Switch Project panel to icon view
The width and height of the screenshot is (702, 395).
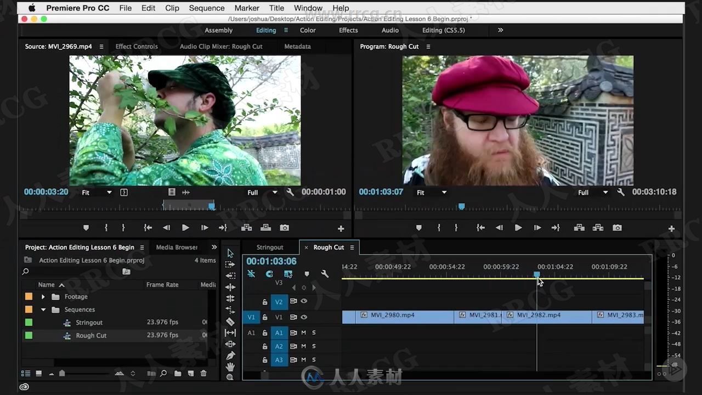[38, 374]
